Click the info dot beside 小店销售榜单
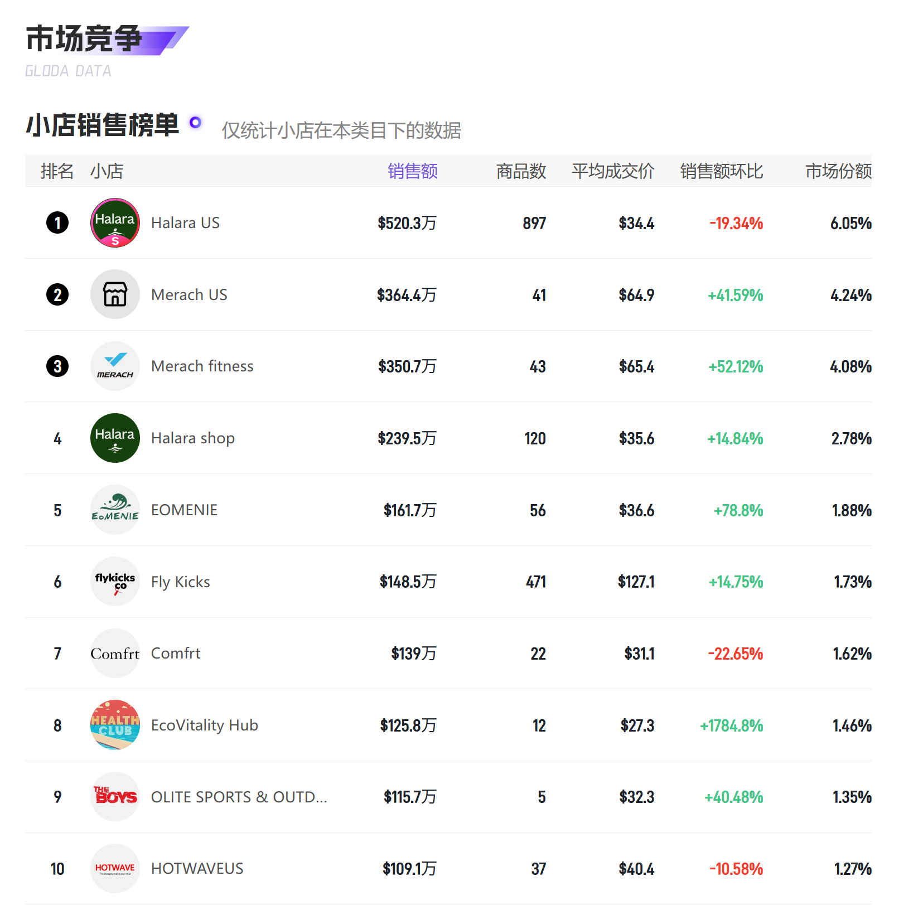899x910 pixels. click(195, 122)
